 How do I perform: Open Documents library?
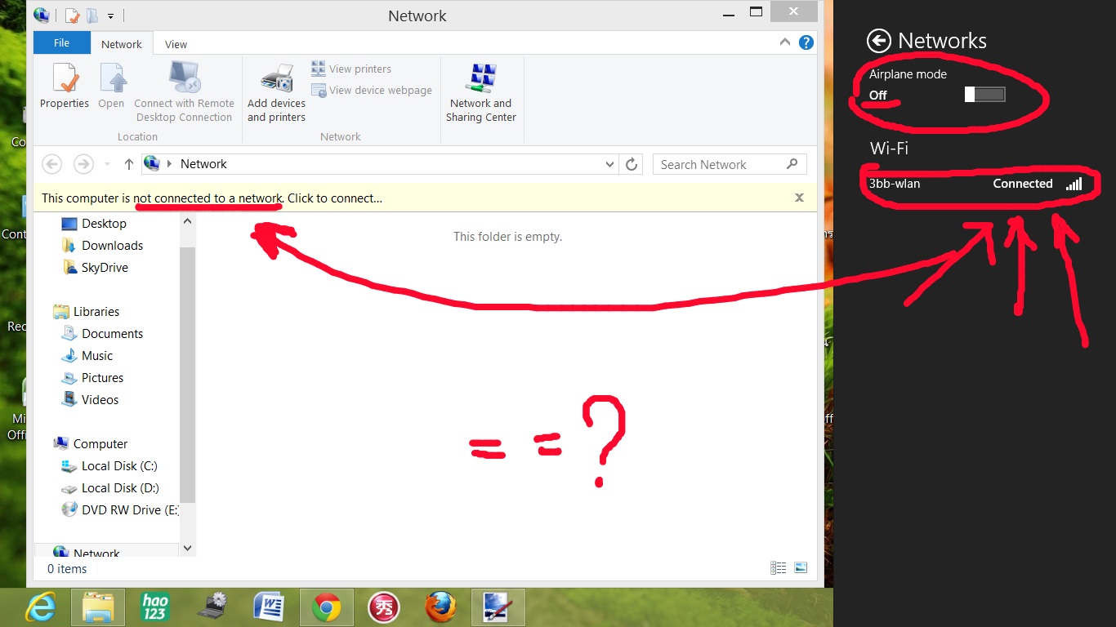click(103, 334)
